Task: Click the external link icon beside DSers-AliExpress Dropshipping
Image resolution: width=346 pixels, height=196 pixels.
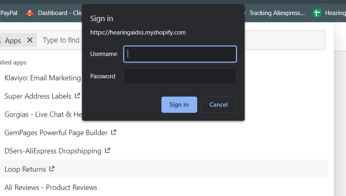Action: (x=107, y=151)
